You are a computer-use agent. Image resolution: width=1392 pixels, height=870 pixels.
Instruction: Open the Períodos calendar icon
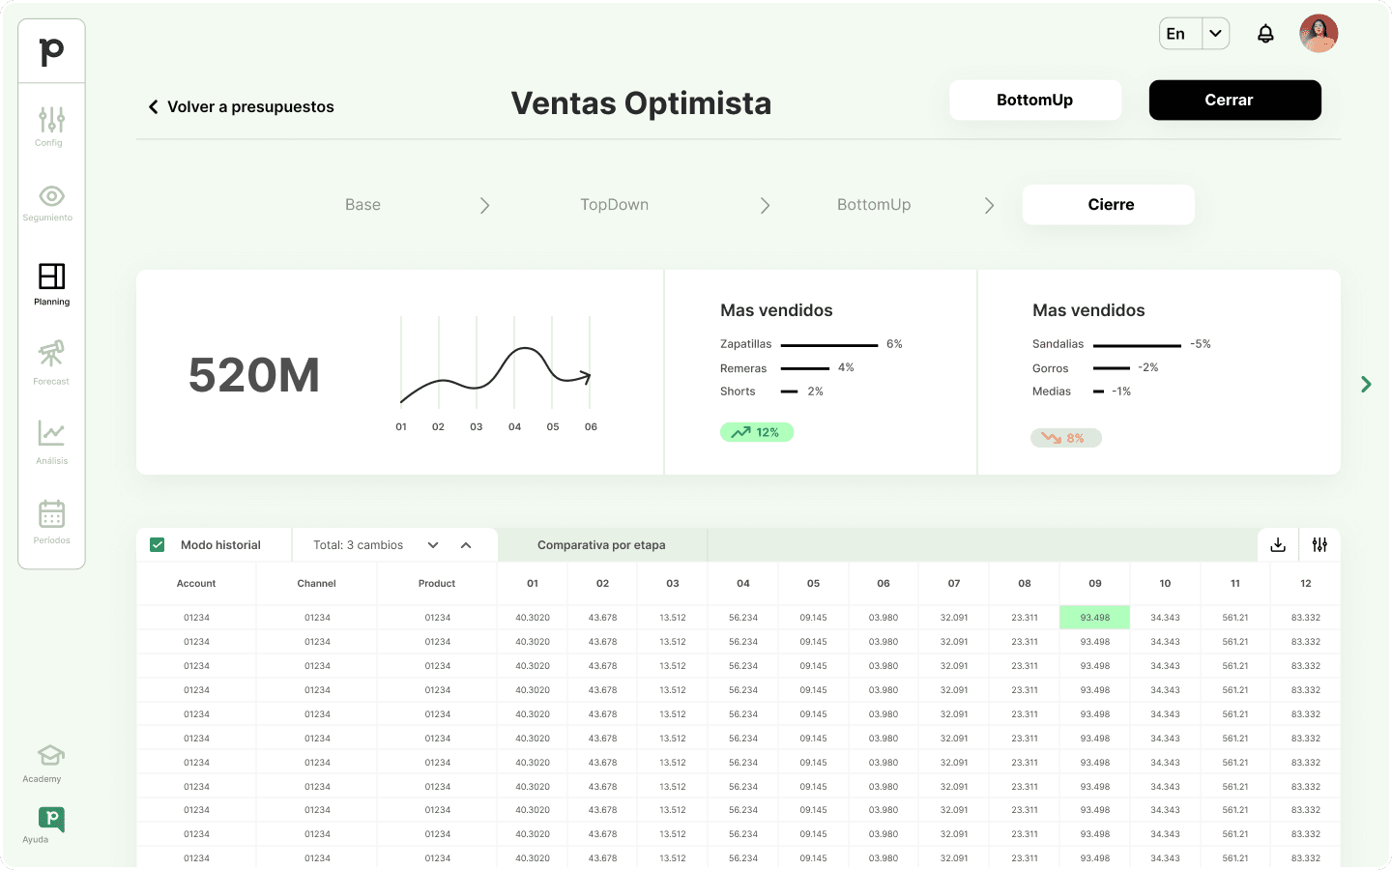coord(51,514)
